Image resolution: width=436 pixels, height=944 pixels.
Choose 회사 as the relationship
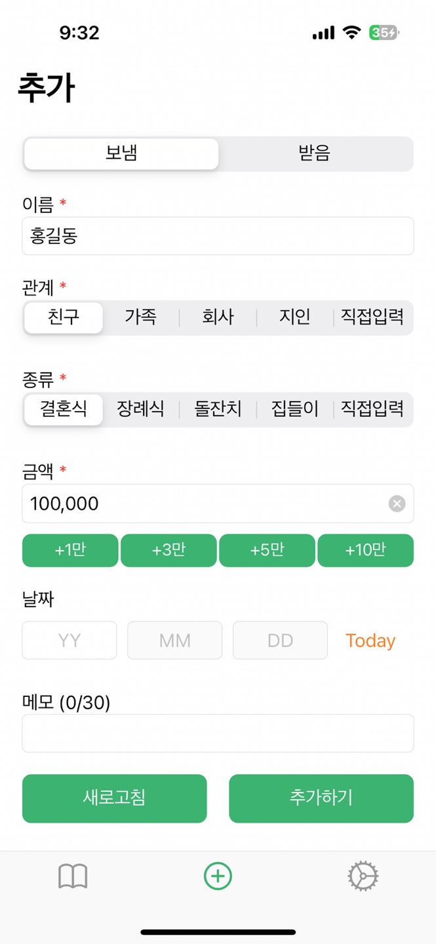[x=218, y=318]
